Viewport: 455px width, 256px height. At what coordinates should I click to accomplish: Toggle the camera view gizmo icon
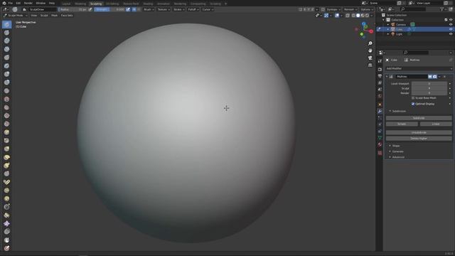370,58
